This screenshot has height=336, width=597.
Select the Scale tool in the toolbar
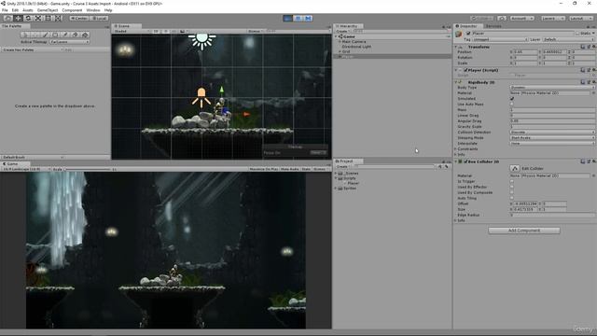click(38, 18)
